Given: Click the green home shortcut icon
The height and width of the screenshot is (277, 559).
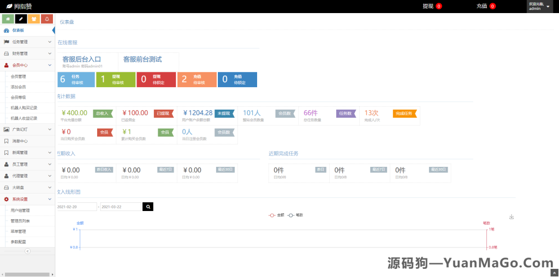Looking at the screenshot, I should [x=8, y=19].
